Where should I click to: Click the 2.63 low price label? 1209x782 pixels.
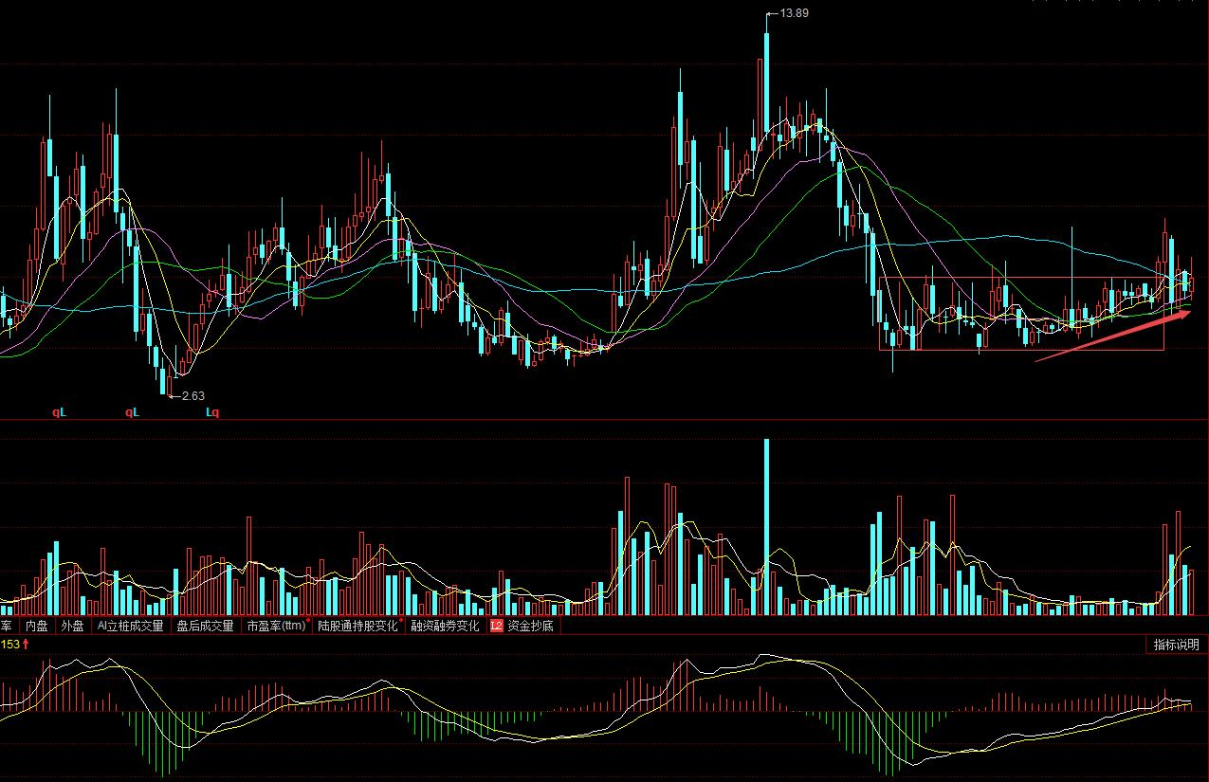click(x=192, y=396)
